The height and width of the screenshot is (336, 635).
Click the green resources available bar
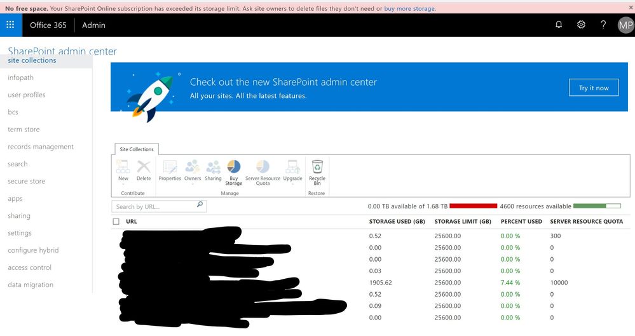[597, 206]
